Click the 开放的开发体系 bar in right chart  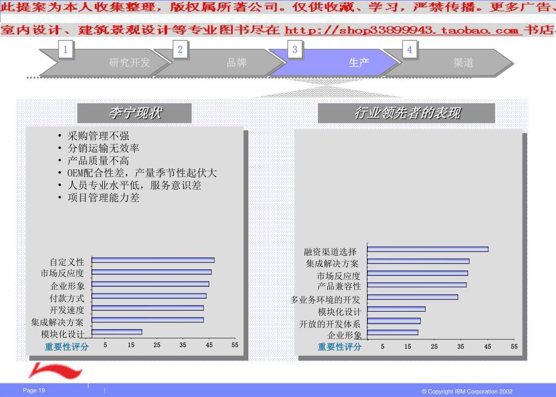[394, 321]
